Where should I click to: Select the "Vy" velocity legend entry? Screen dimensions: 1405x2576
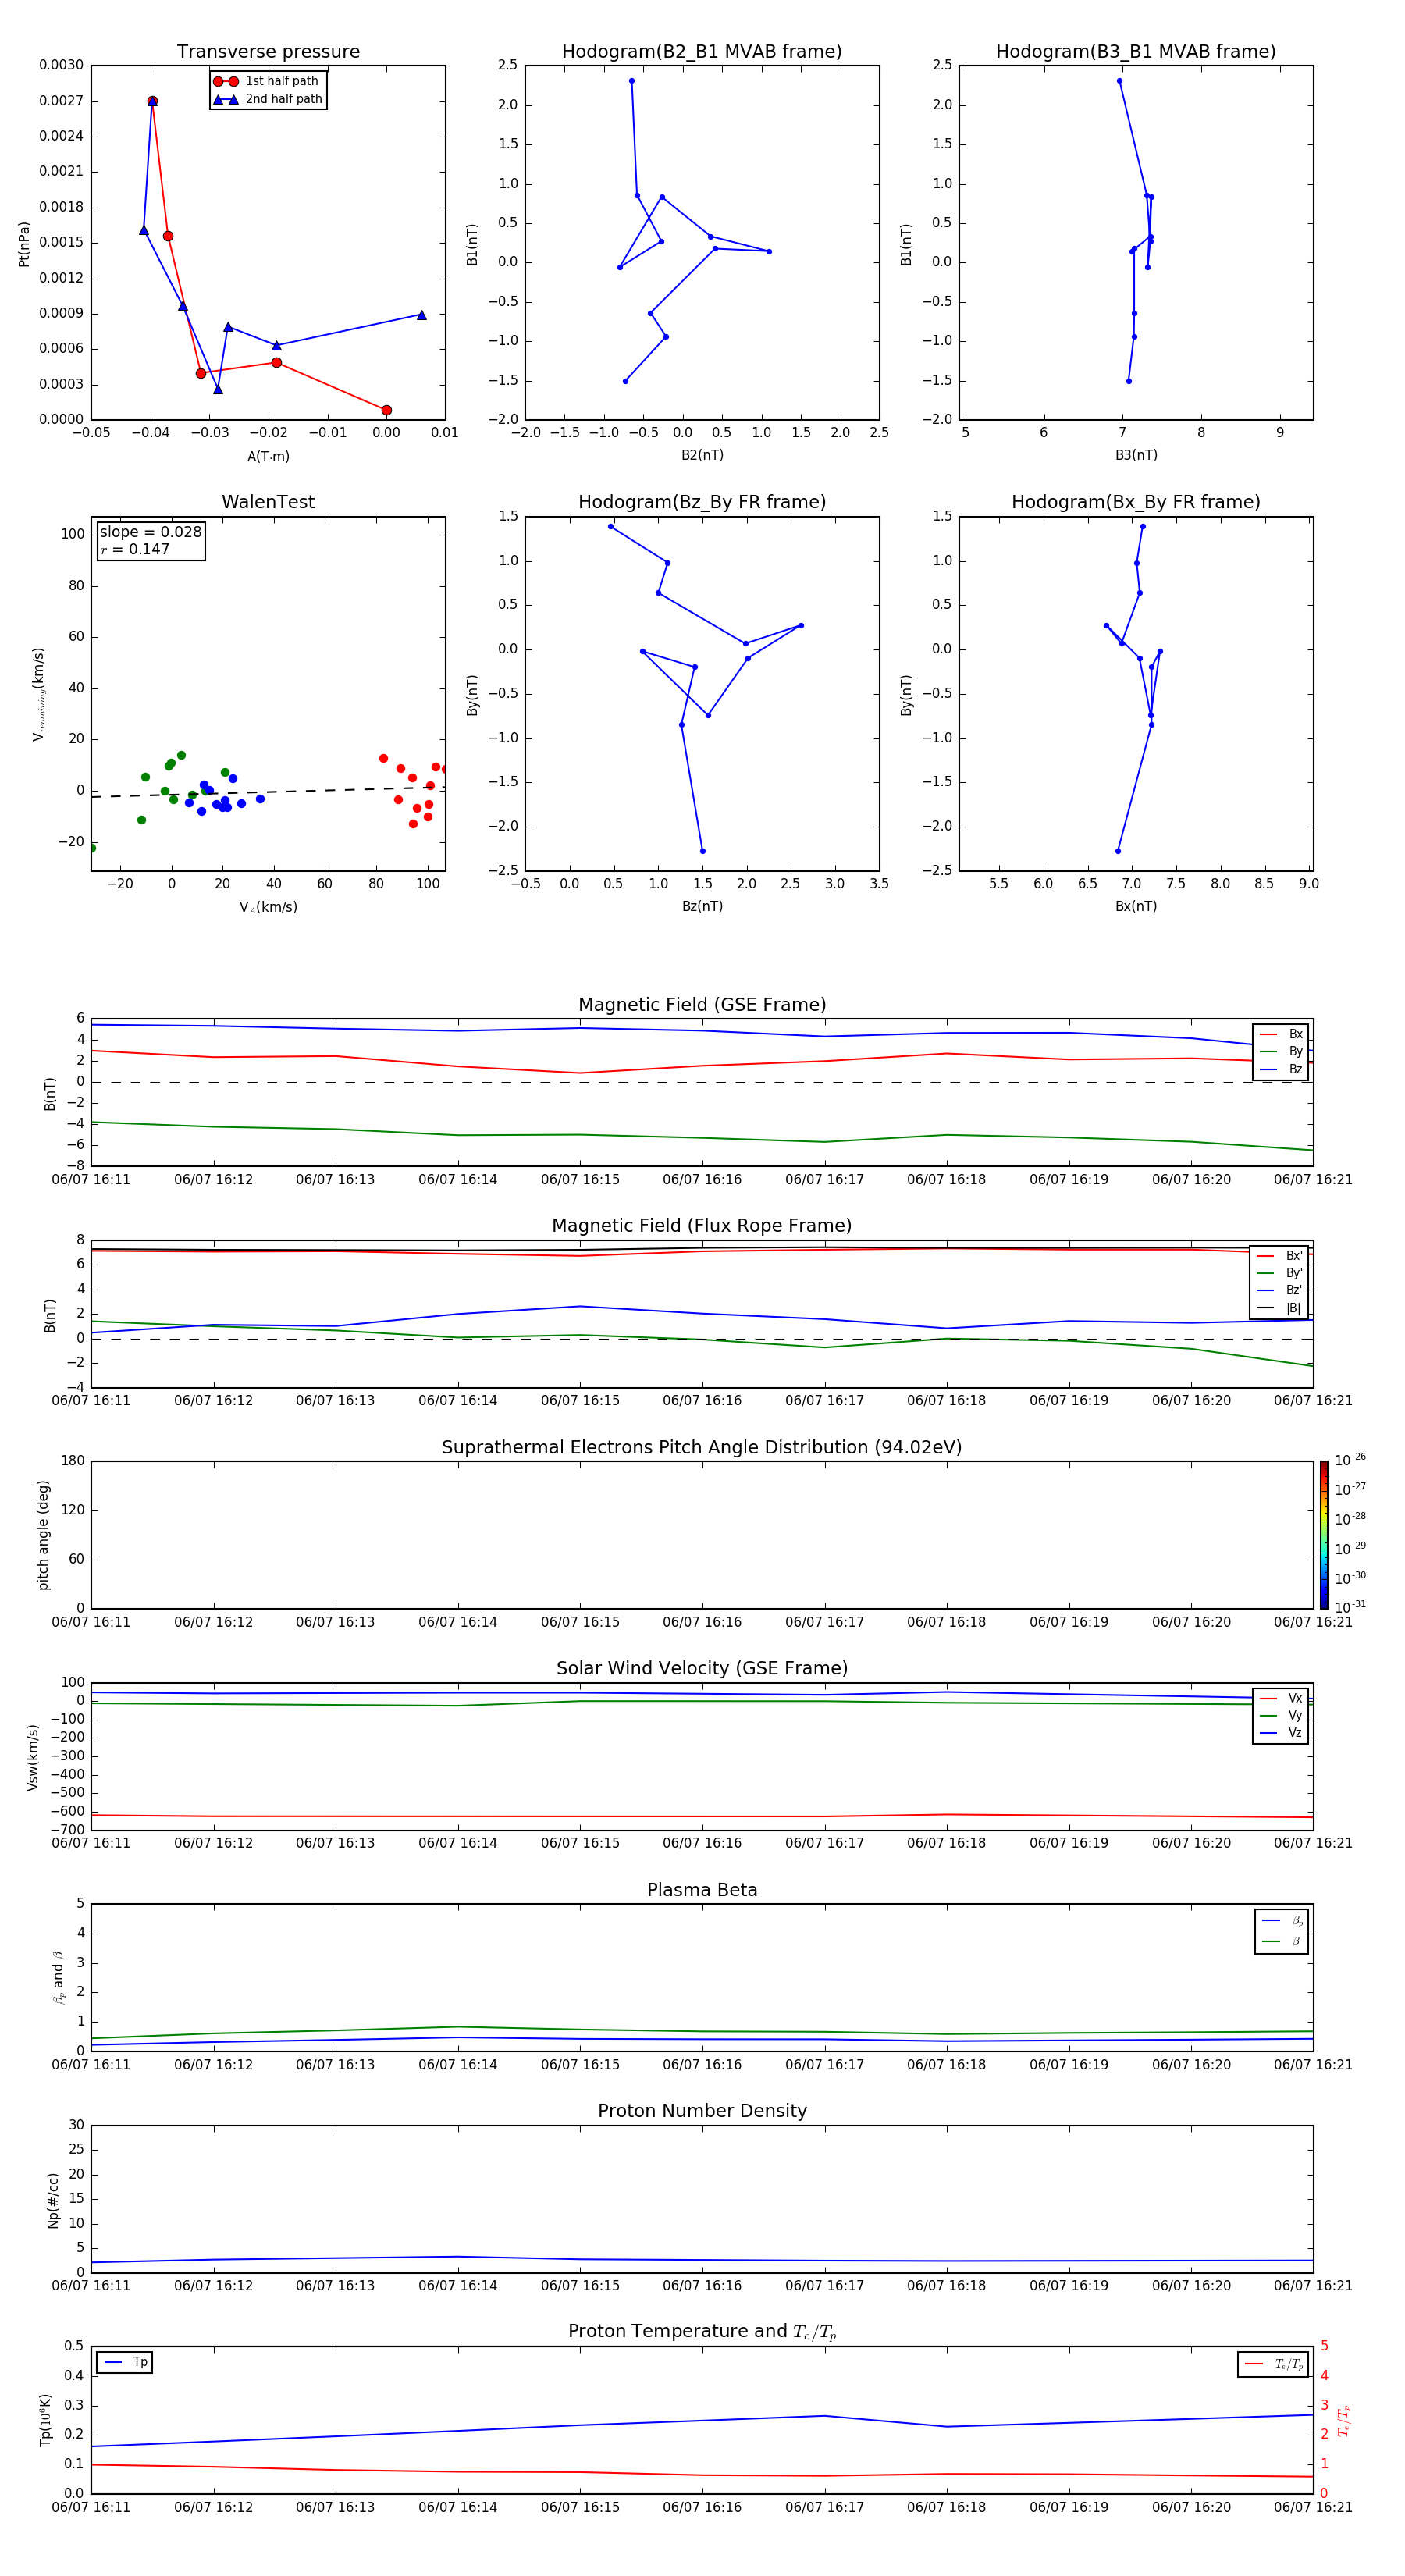1281,1715
